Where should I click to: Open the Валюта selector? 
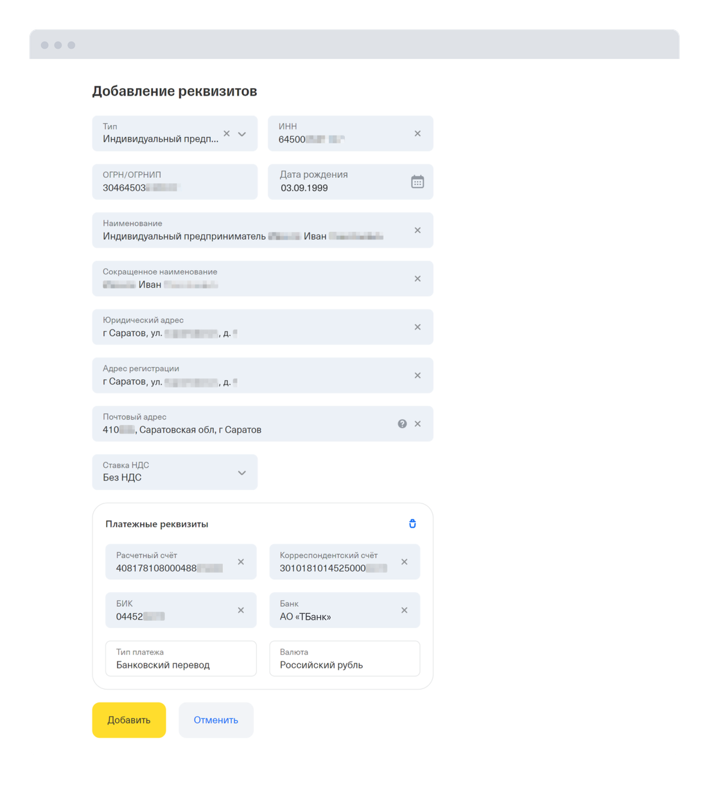pos(345,658)
